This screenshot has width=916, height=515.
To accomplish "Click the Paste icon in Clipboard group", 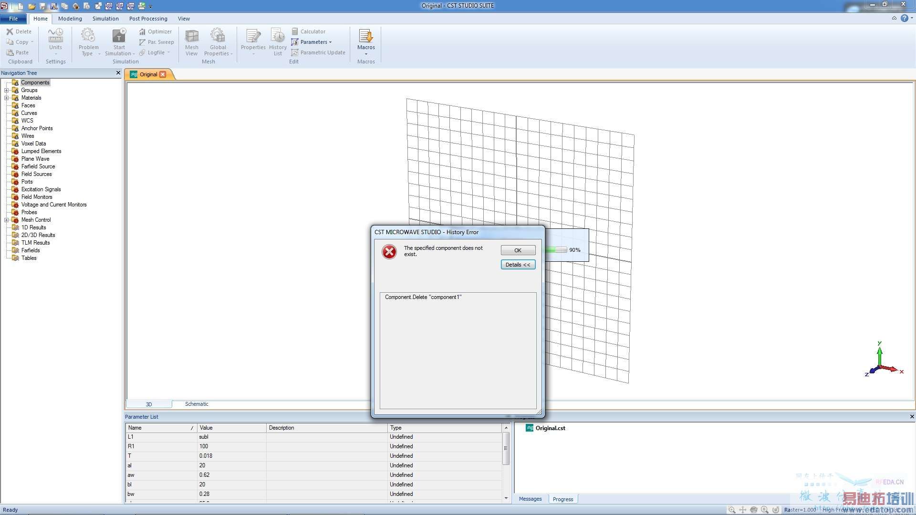I will [10, 52].
